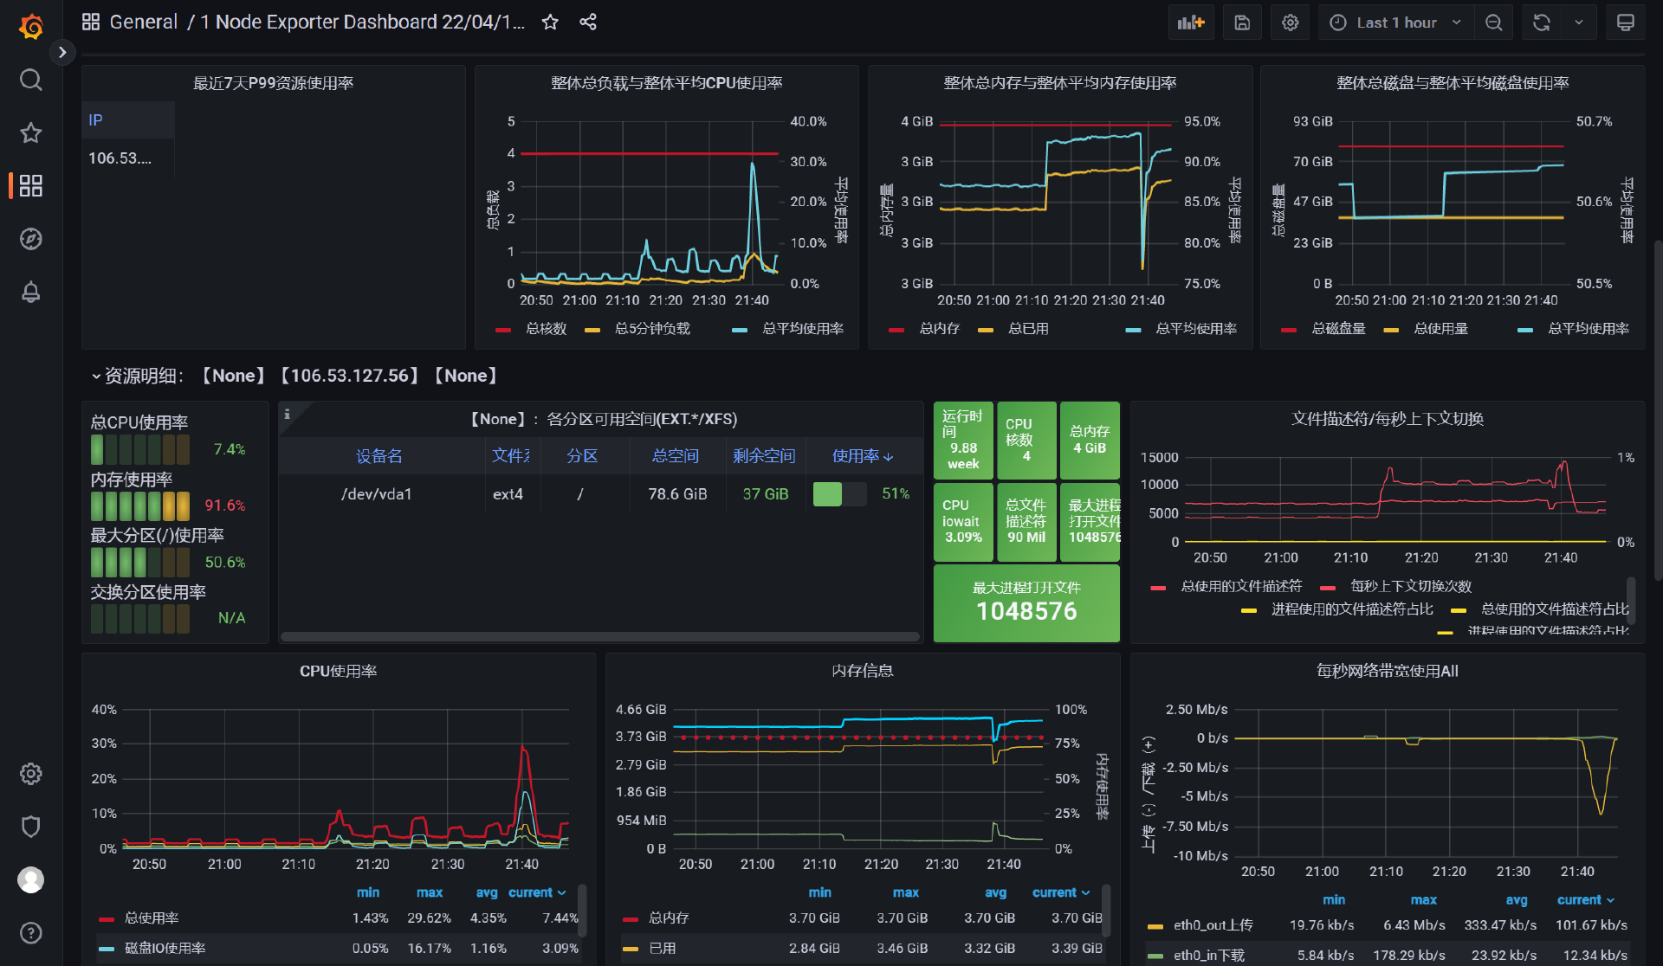Open the Server Admin shield menu

tap(31, 827)
